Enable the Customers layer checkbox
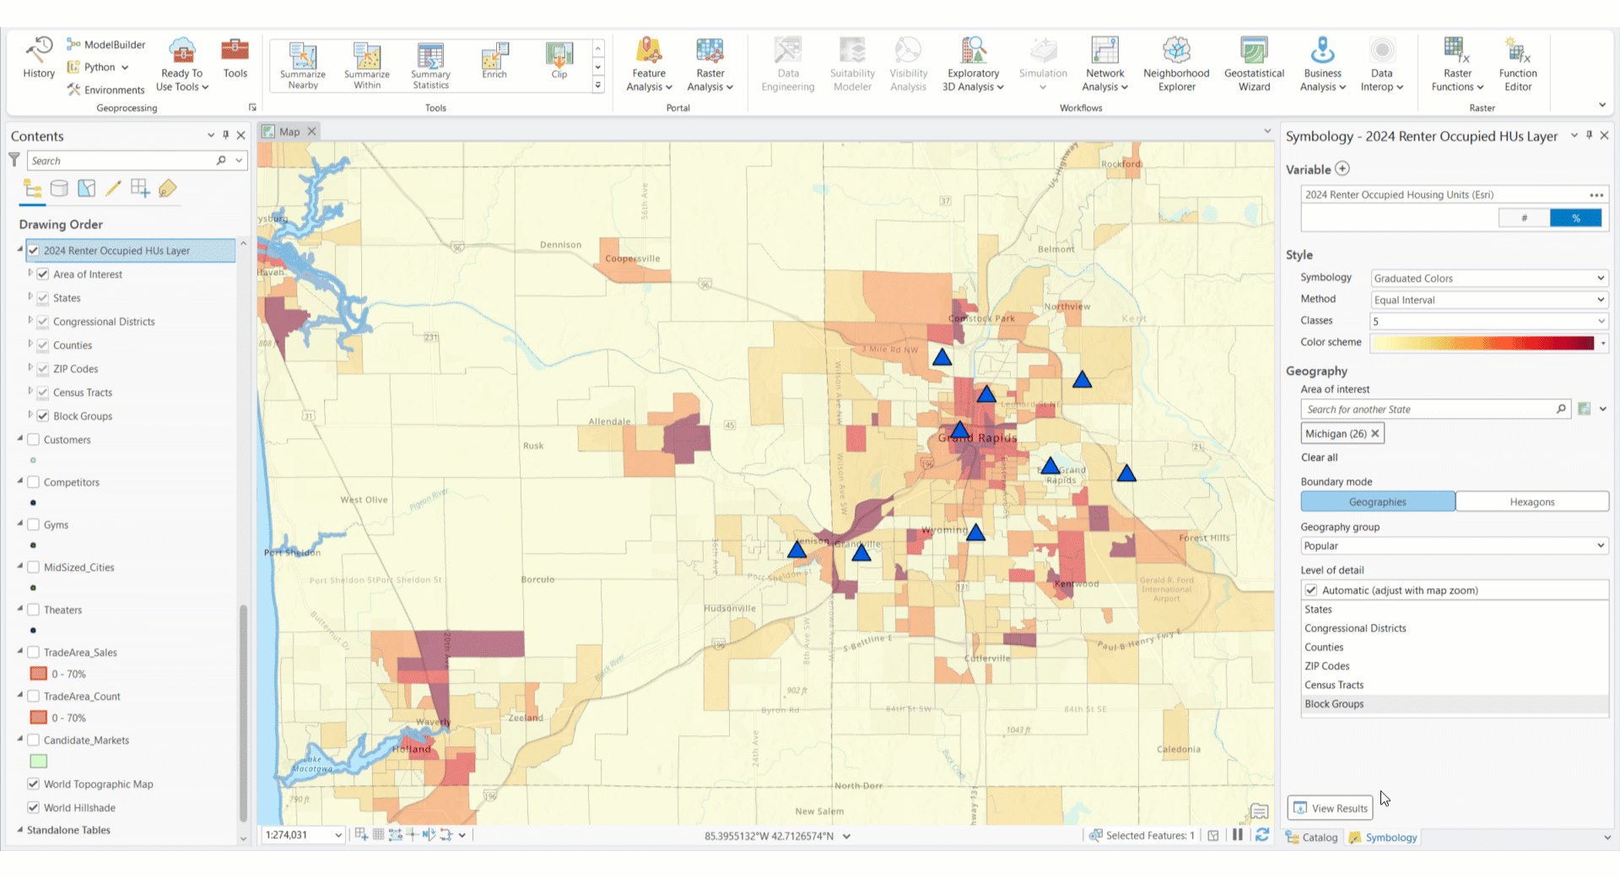Viewport: 1620px width, 878px height. tap(34, 440)
